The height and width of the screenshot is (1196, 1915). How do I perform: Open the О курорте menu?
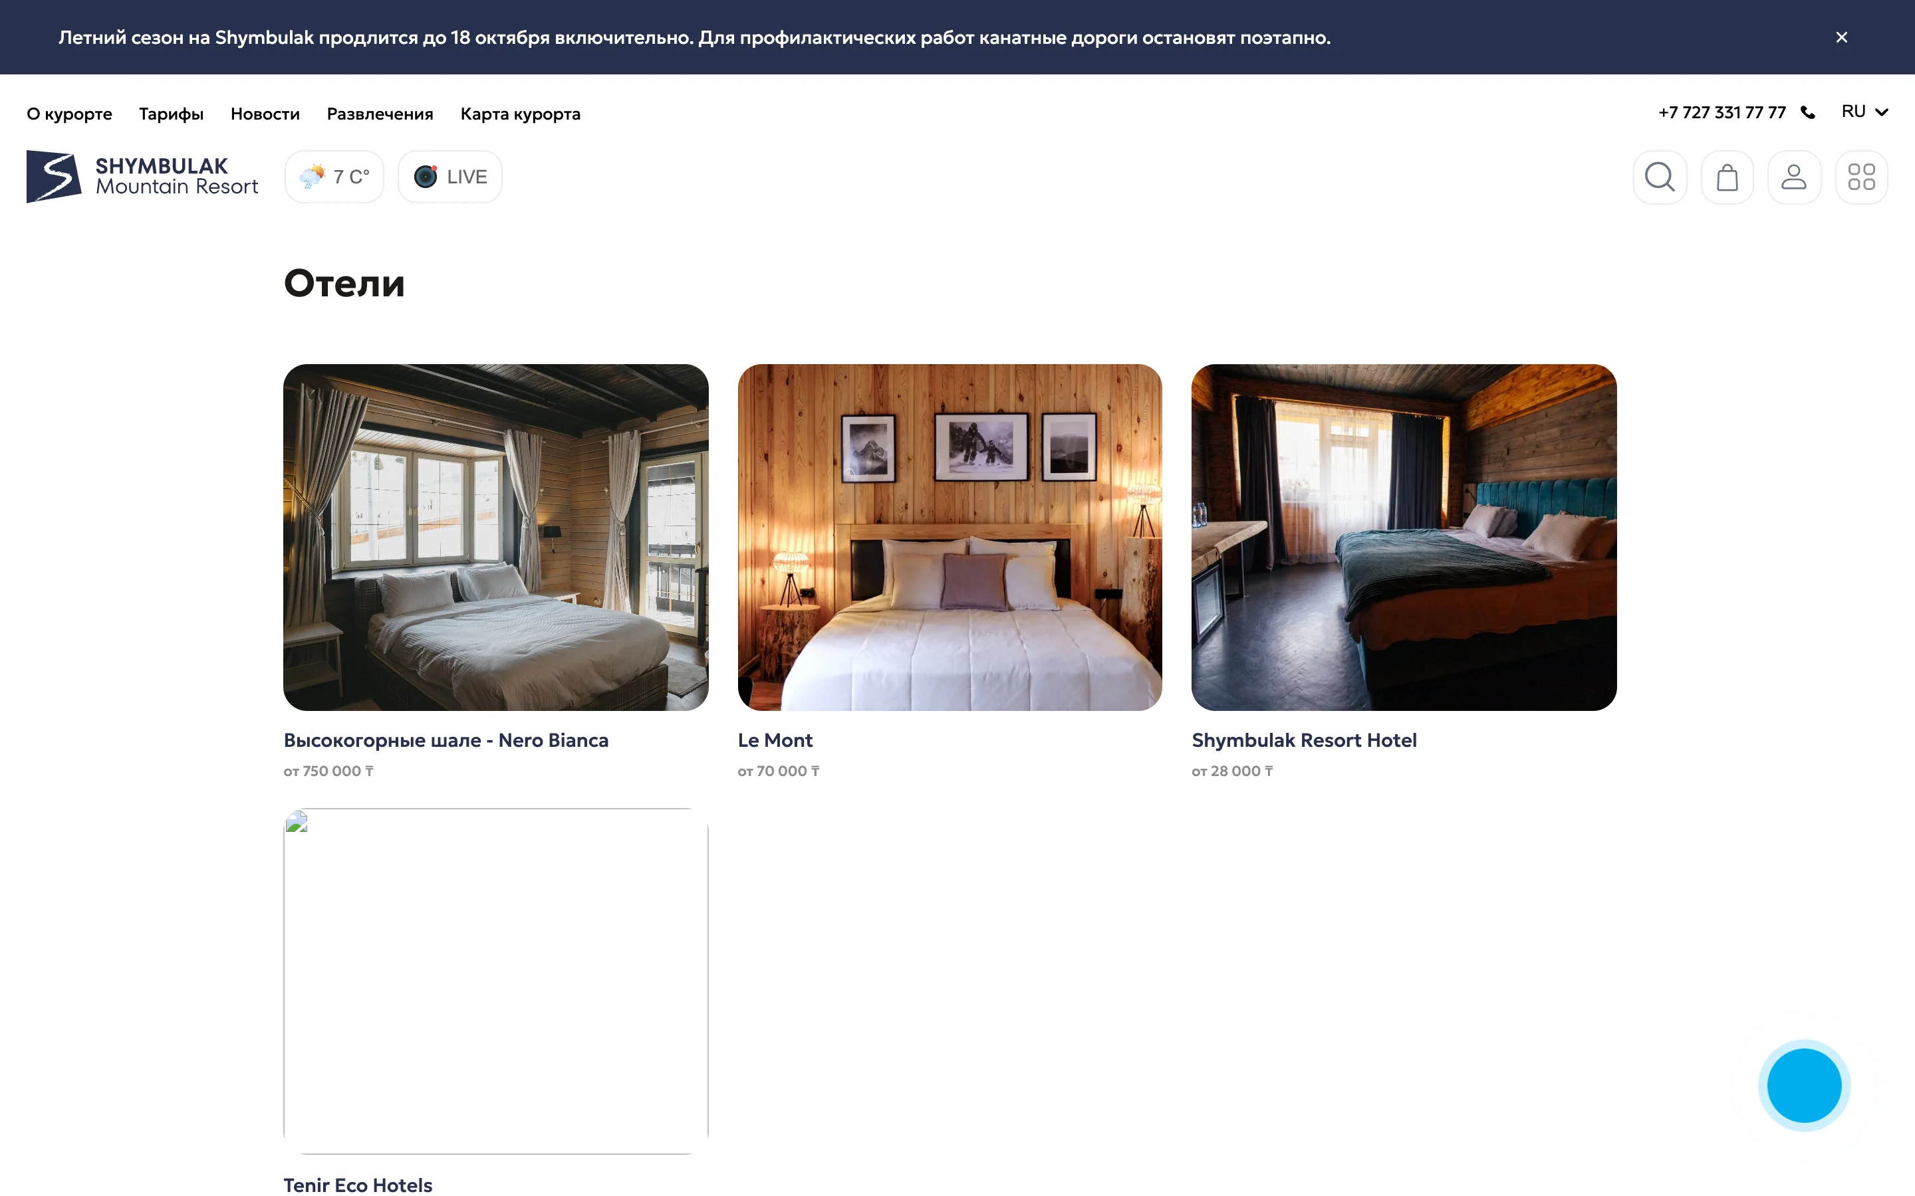70,114
